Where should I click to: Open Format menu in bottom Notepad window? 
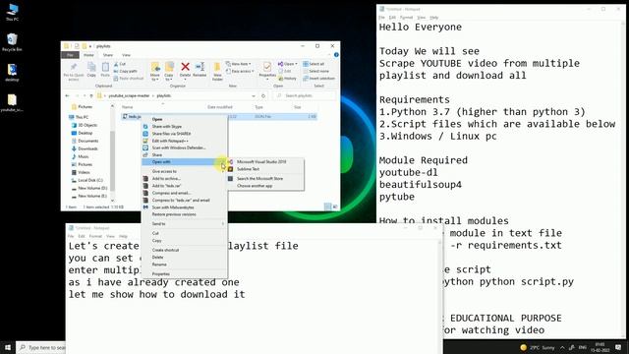pyautogui.click(x=95, y=236)
